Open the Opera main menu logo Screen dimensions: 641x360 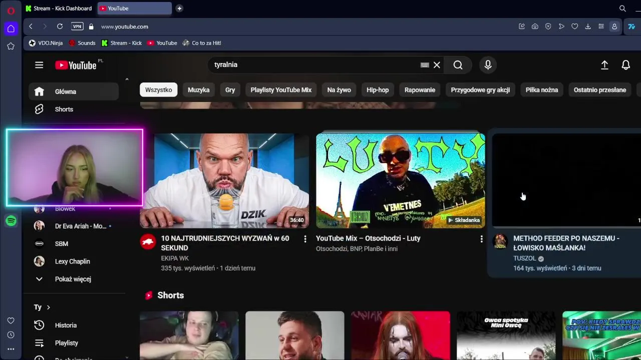pyautogui.click(x=11, y=10)
